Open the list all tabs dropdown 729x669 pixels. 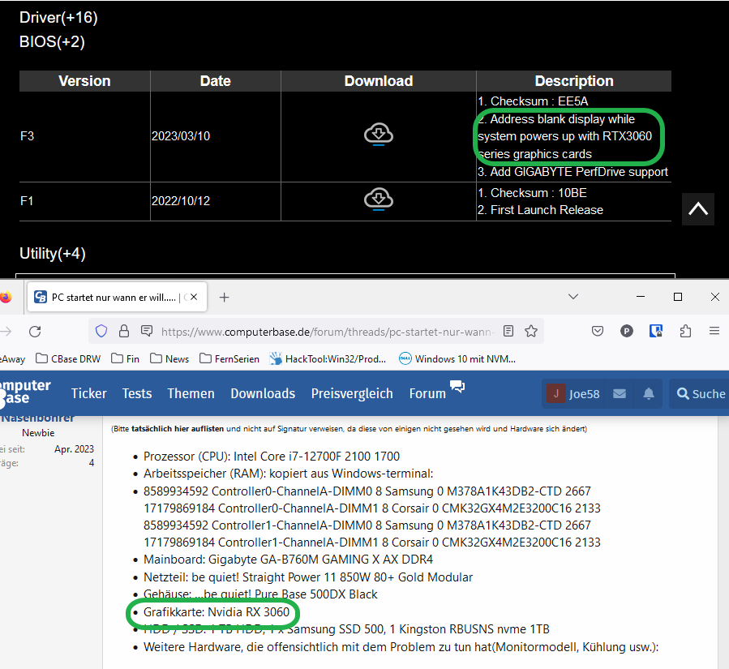(573, 297)
